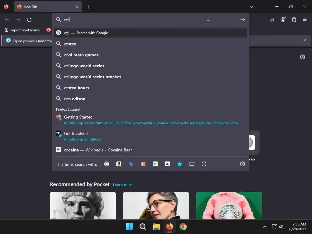The image size is (312, 234).
Task: Click the Firefox bookmark icon in bookmarks toolbar
Action: [48, 30]
